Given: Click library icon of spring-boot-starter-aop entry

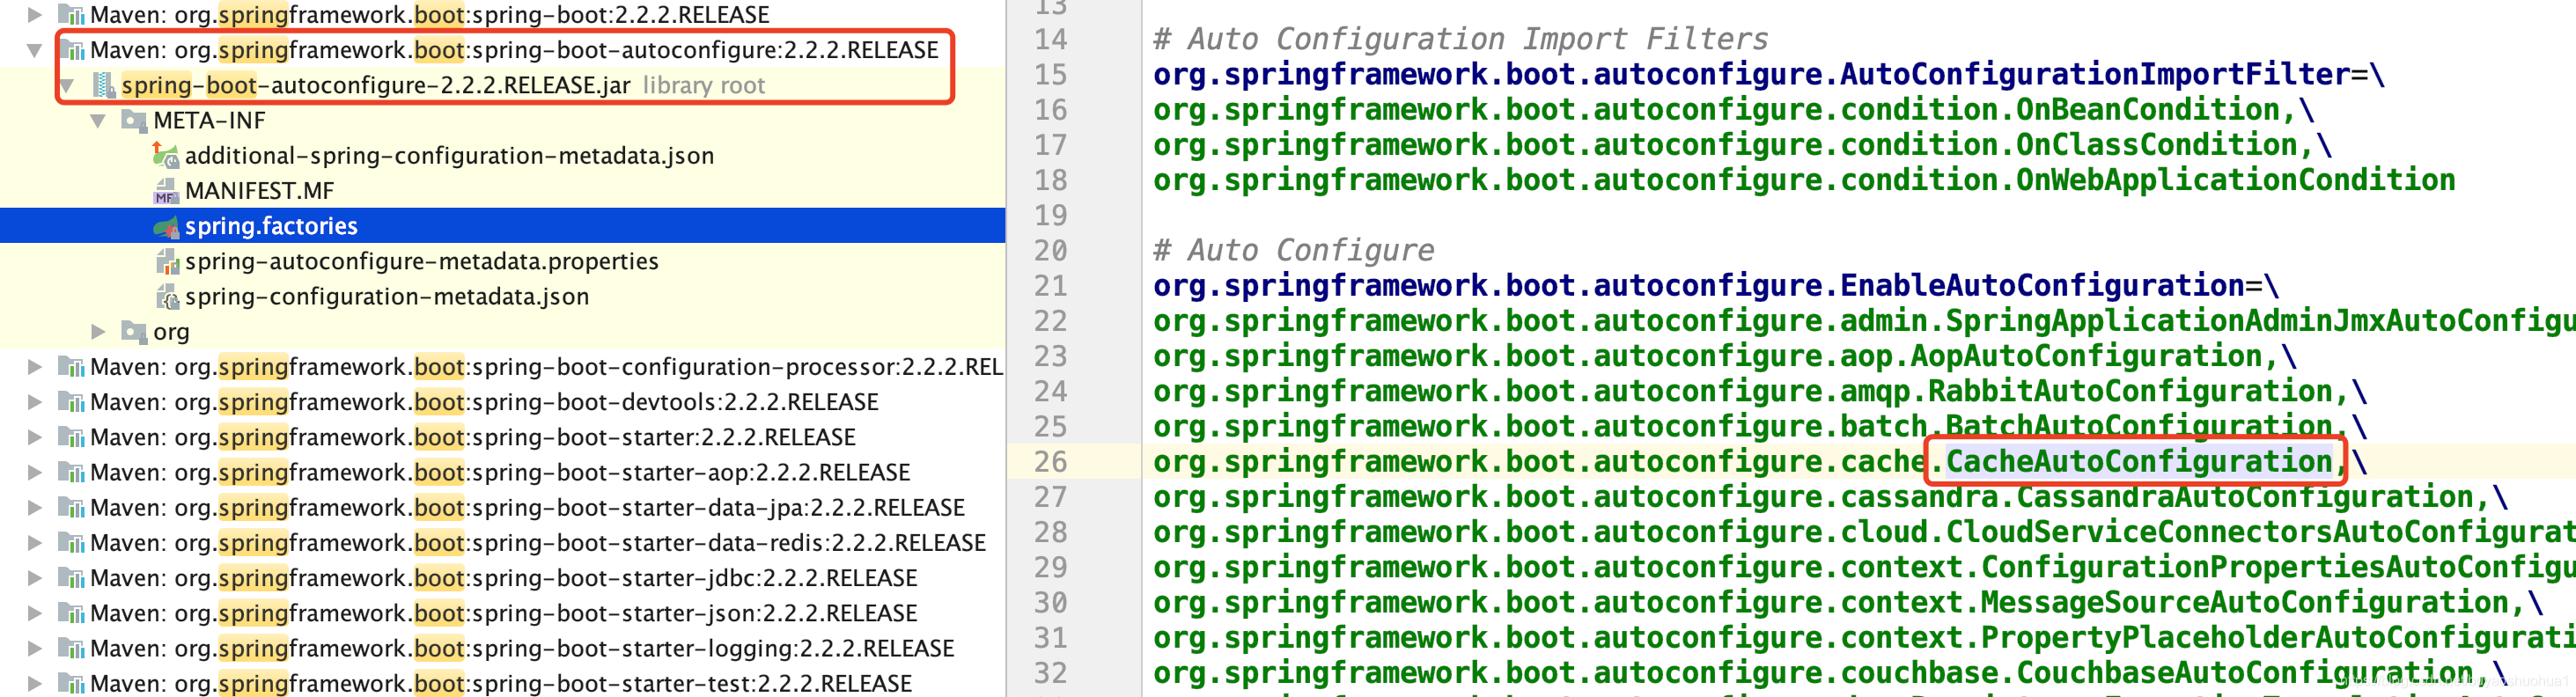Looking at the screenshot, I should (71, 472).
